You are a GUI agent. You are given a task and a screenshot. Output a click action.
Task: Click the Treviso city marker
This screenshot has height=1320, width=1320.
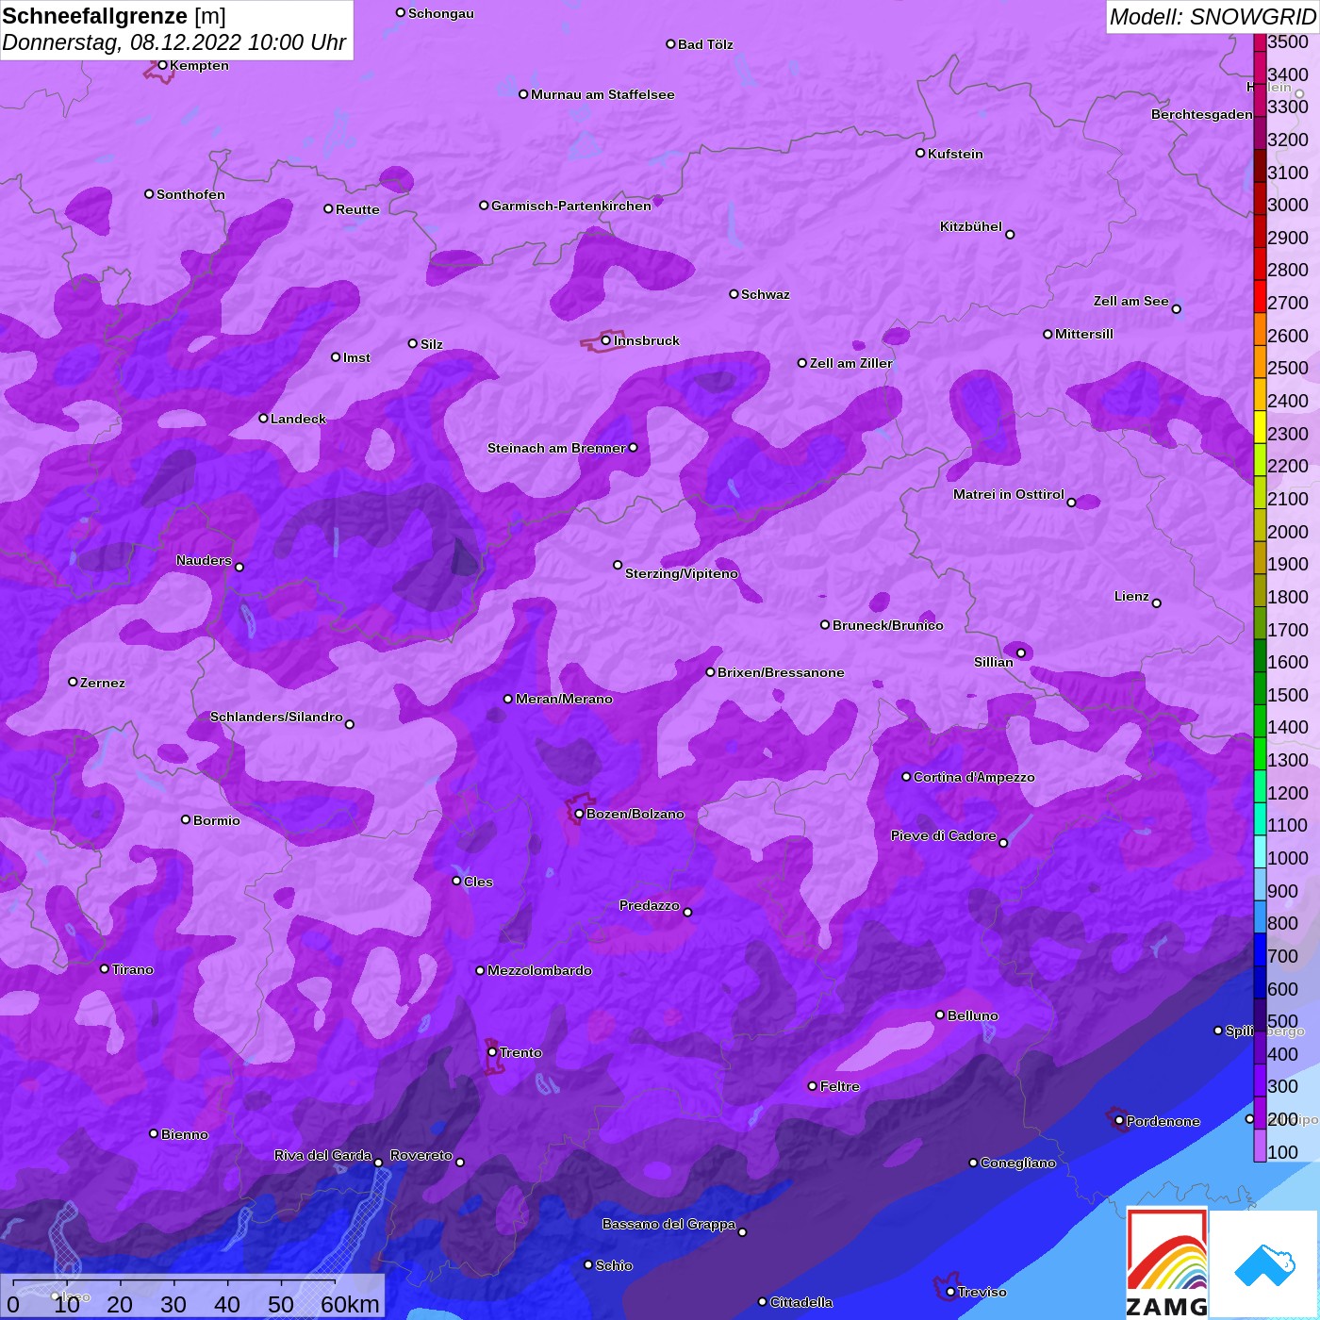(x=950, y=1292)
